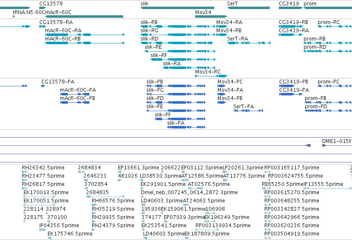
Task: Click the DME1-015F feature label
Action: (x=337, y=141)
